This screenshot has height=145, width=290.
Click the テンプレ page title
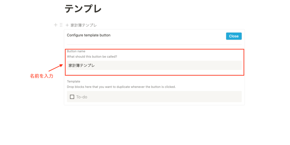point(83,9)
